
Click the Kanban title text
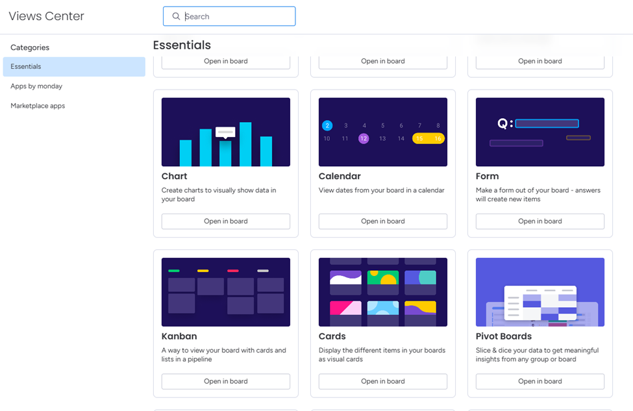pyautogui.click(x=179, y=336)
